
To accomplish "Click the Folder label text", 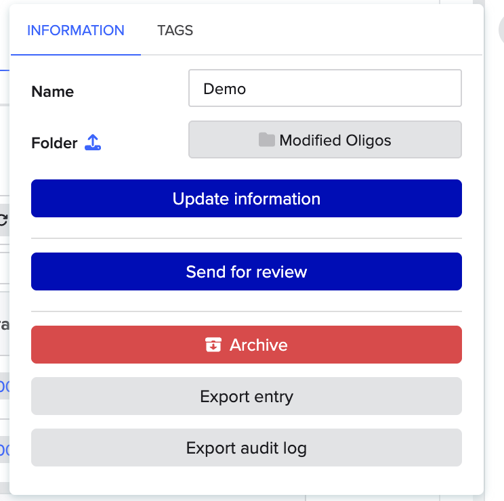I will tap(54, 144).
